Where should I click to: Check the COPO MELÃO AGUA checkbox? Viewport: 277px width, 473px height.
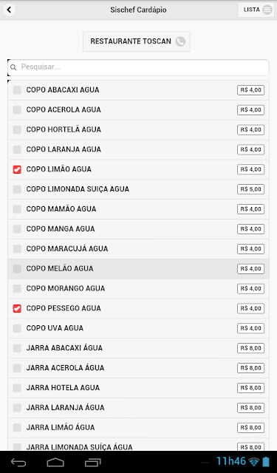pyautogui.click(x=17, y=268)
